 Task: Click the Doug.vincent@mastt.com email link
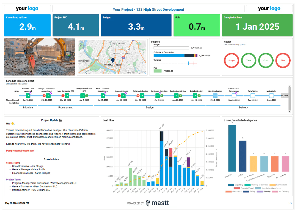pyautogui.click(x=20, y=150)
